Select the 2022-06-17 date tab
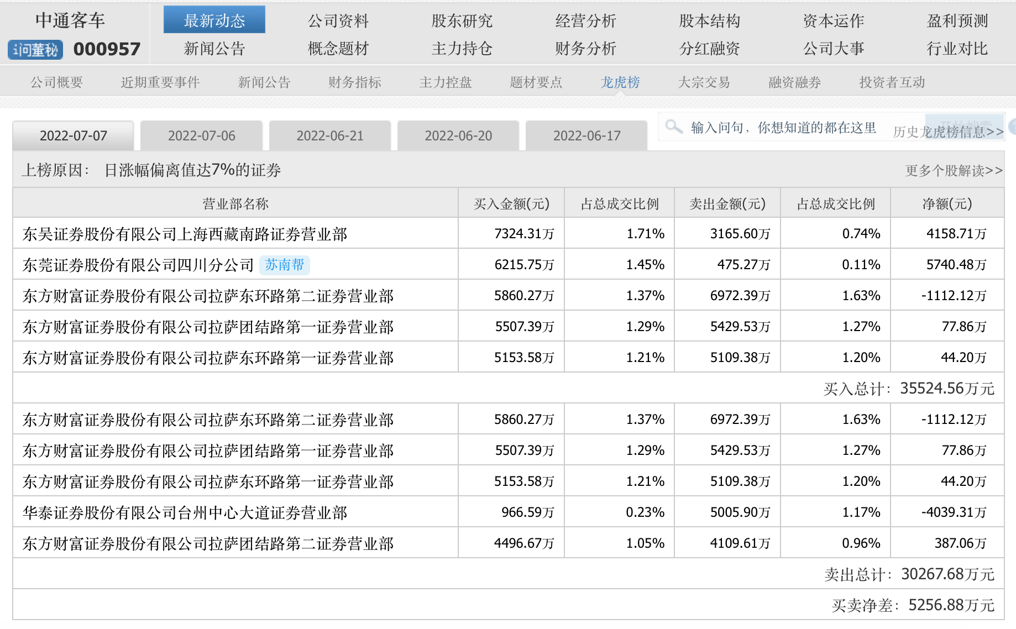 (587, 135)
